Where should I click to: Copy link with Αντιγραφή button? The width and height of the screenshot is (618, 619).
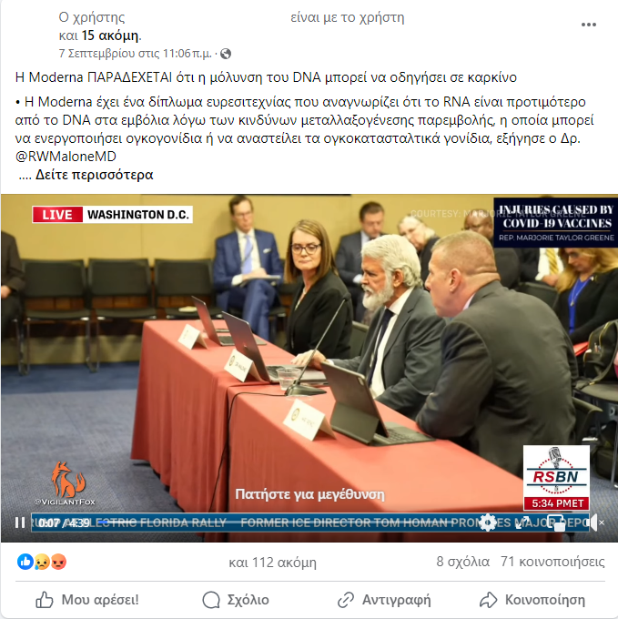click(384, 600)
